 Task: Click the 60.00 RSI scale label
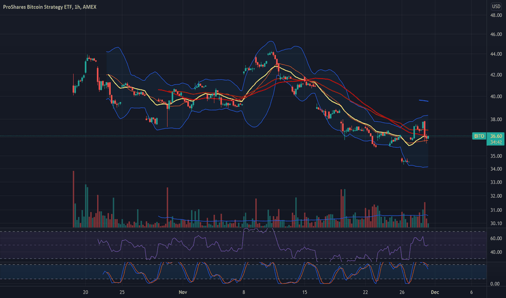496,238
